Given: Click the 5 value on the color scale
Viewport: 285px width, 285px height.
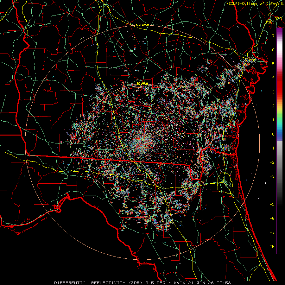Looking at the screenshot, I should 273,64.
